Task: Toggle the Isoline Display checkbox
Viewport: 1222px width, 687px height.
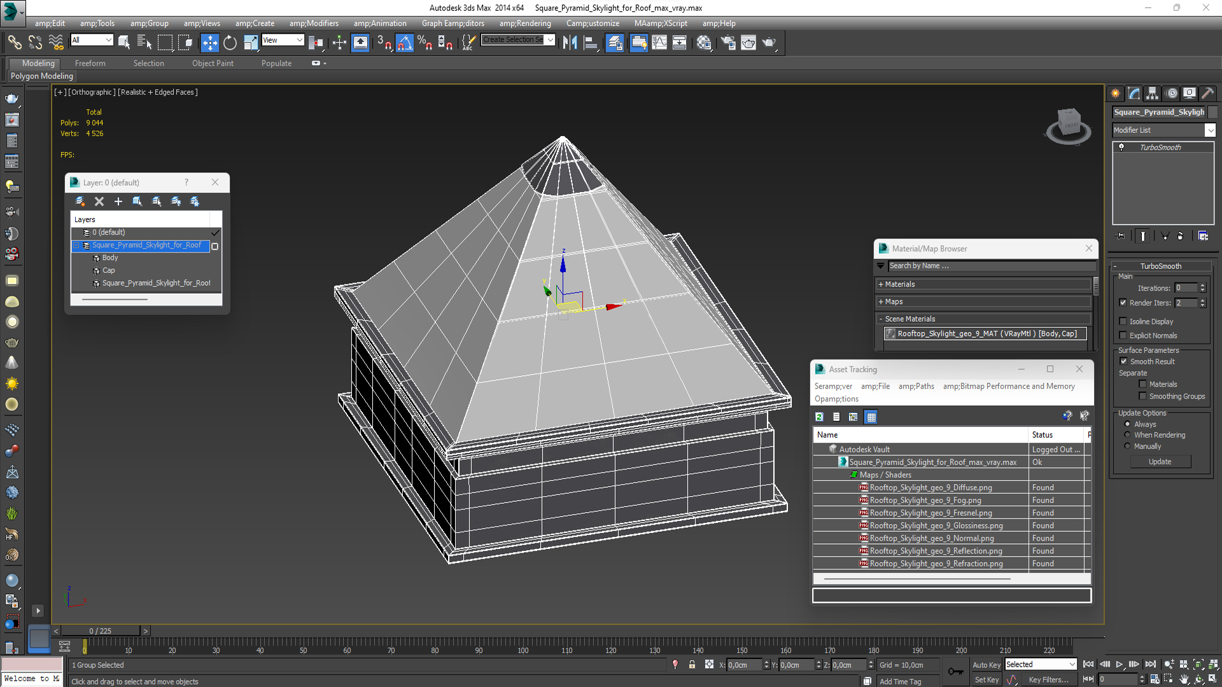Action: point(1123,321)
